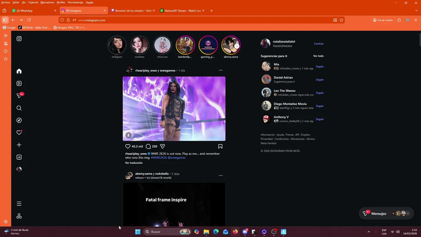Click the address bar www.instagram.com
Viewport: 421px width, 237px height.
[202, 20]
